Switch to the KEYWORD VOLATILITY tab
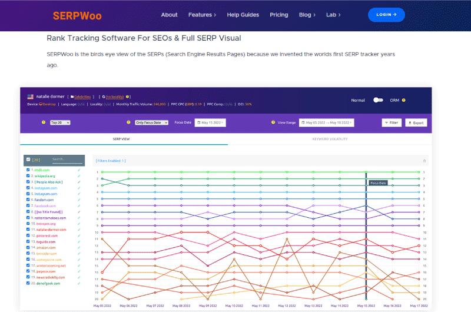This screenshot has width=471, height=312. pos(330,139)
